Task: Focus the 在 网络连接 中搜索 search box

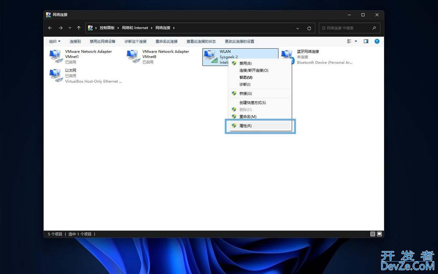Action: pos(349,28)
